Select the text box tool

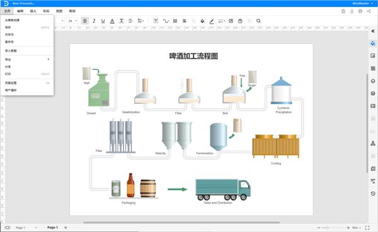coord(156,21)
